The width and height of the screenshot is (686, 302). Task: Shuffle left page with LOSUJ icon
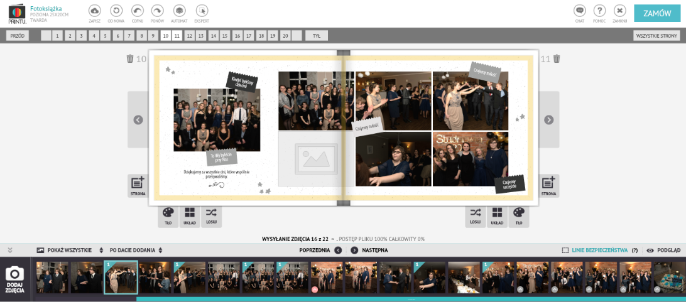211,217
